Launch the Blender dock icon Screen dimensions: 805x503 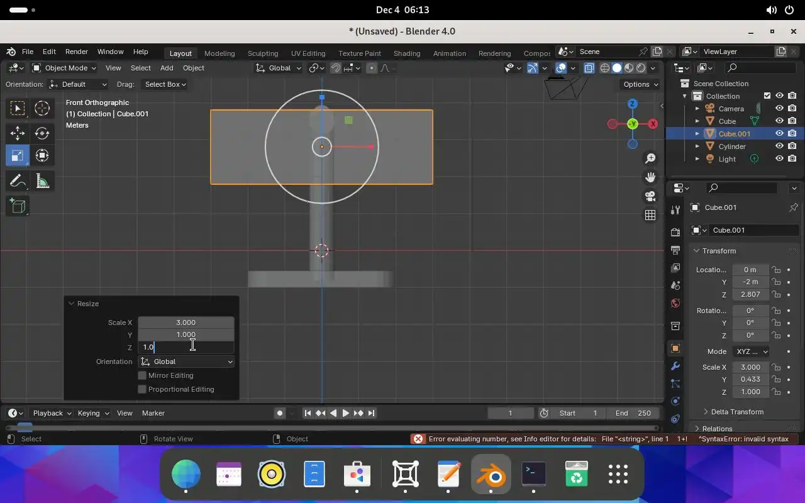point(491,474)
